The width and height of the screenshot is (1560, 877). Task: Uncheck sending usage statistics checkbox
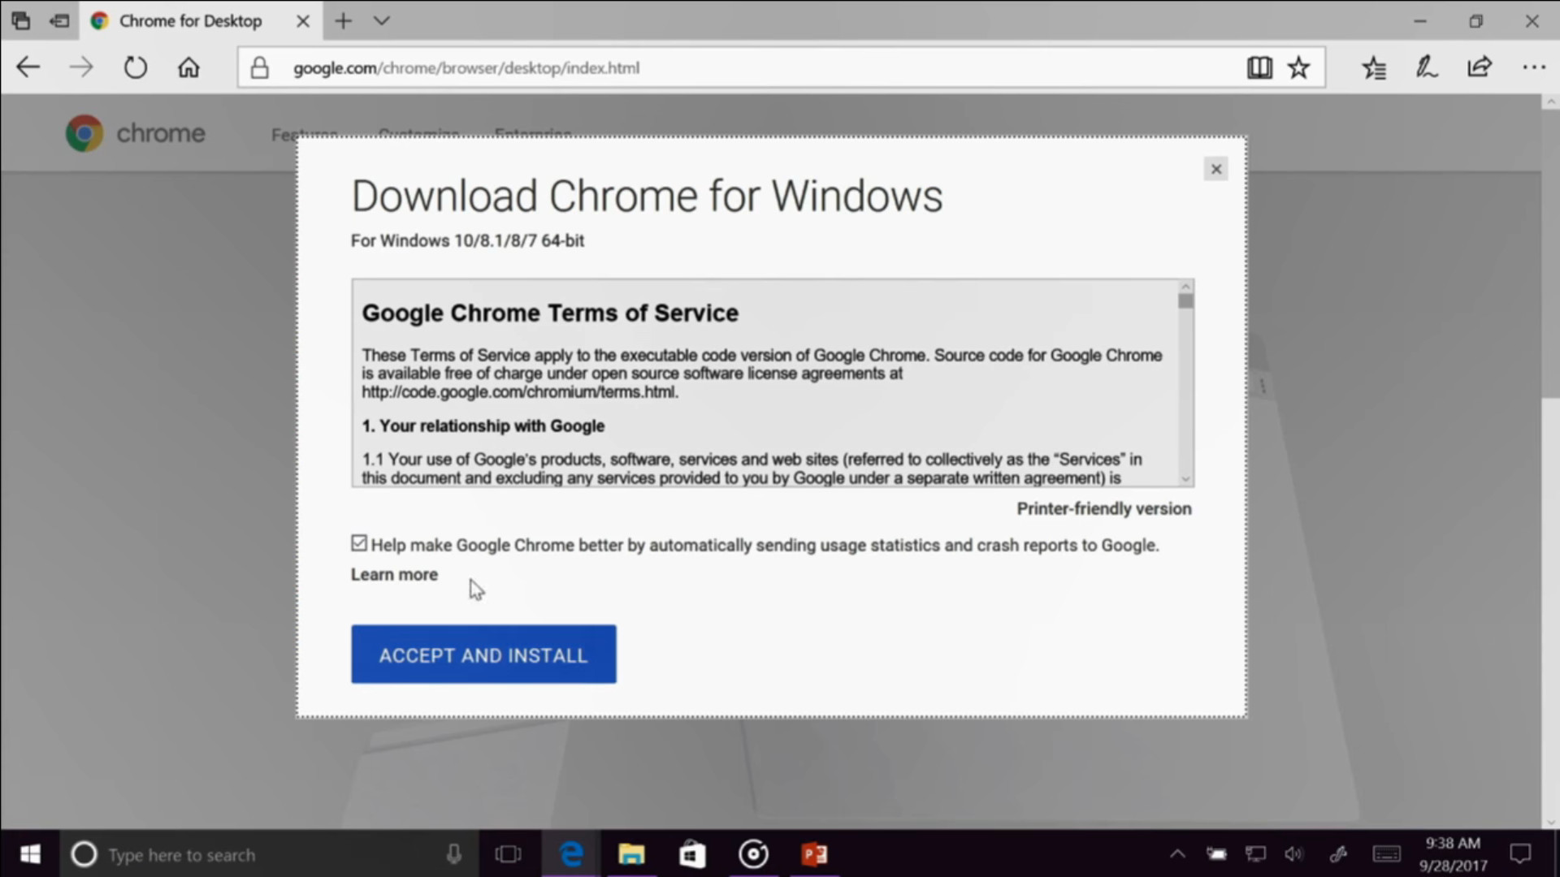tap(359, 543)
